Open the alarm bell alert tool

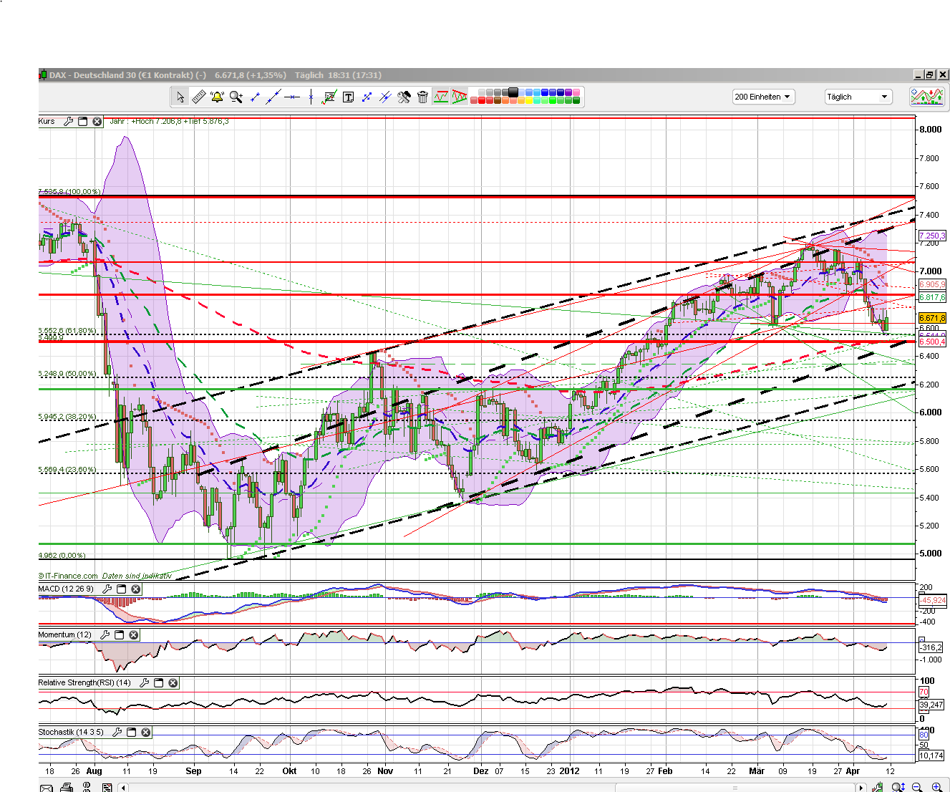[x=218, y=97]
